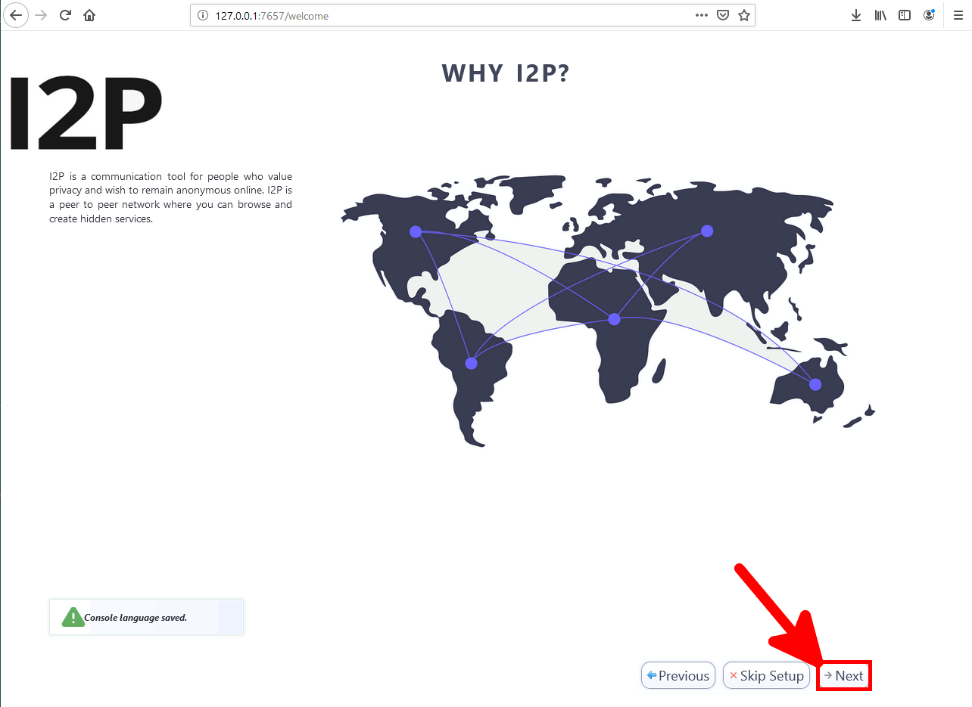
Task: Click the WHY I2P? heading
Action: click(506, 73)
